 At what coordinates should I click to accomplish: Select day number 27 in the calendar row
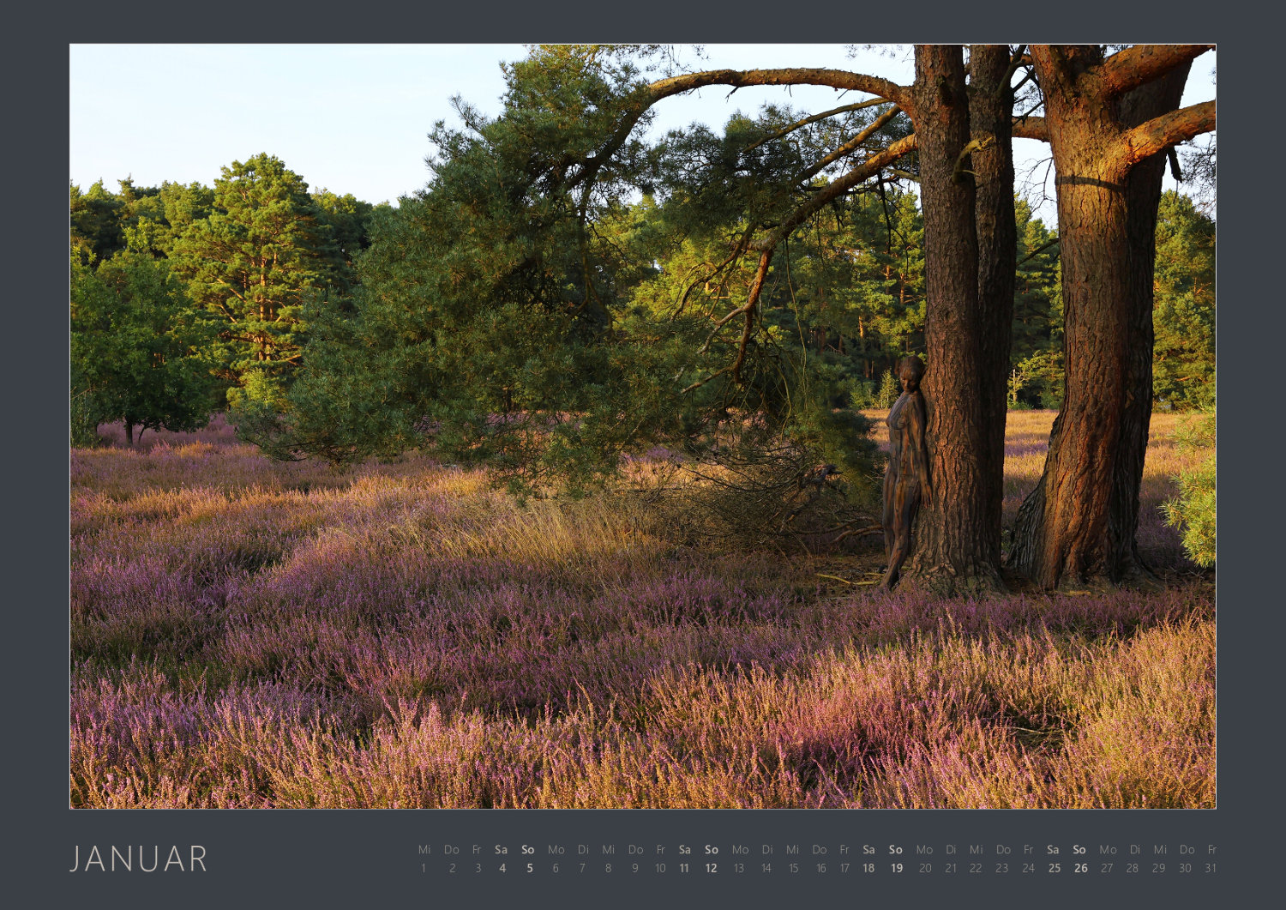tap(1107, 868)
